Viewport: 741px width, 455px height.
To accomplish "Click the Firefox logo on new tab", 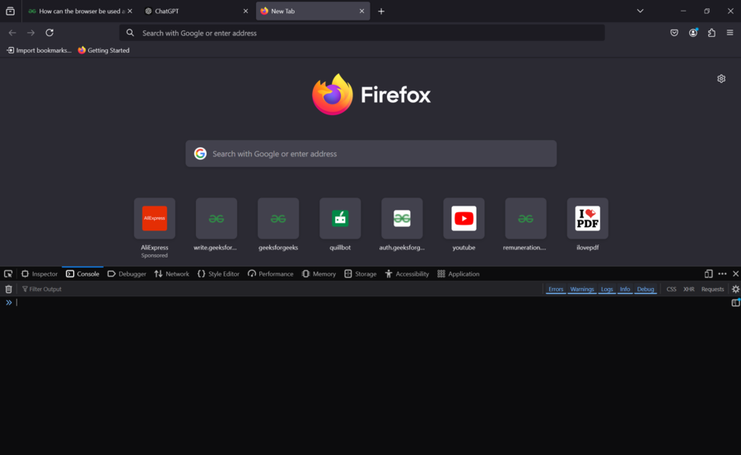I will (333, 94).
